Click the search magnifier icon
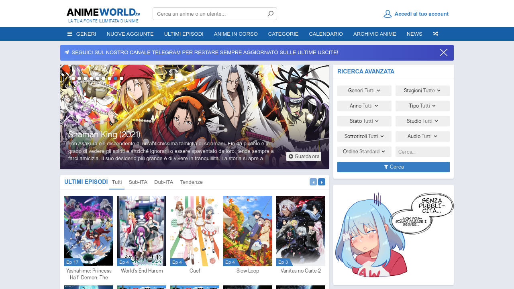The height and width of the screenshot is (289, 514). 271,14
